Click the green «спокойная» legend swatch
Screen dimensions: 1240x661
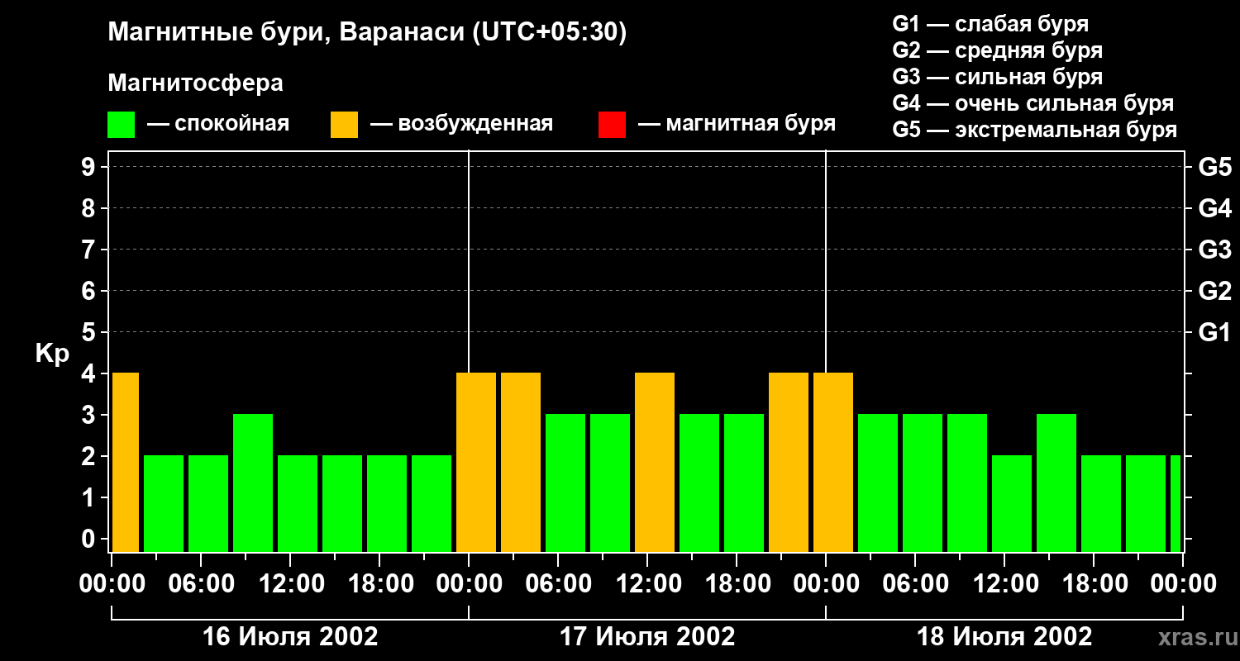coord(121,125)
